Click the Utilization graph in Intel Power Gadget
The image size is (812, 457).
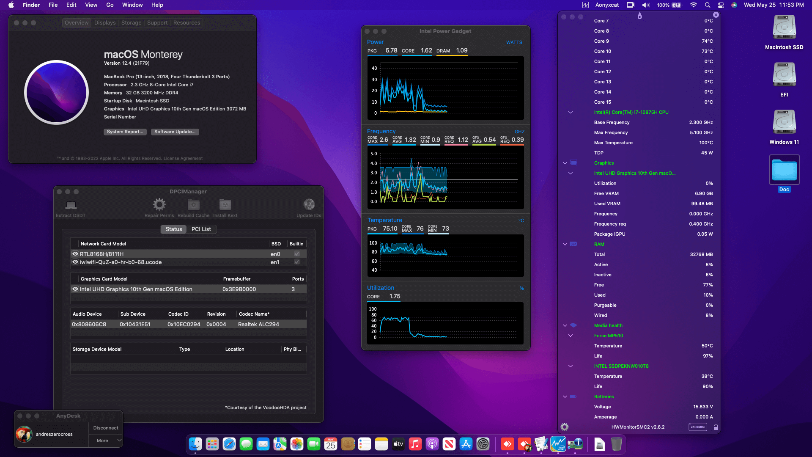[x=445, y=323]
